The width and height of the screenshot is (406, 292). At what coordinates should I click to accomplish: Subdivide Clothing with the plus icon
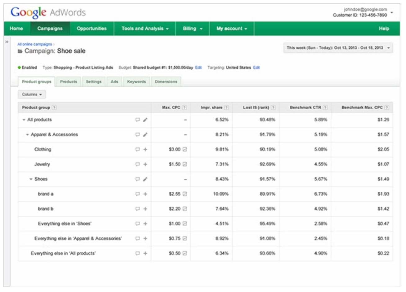145,150
